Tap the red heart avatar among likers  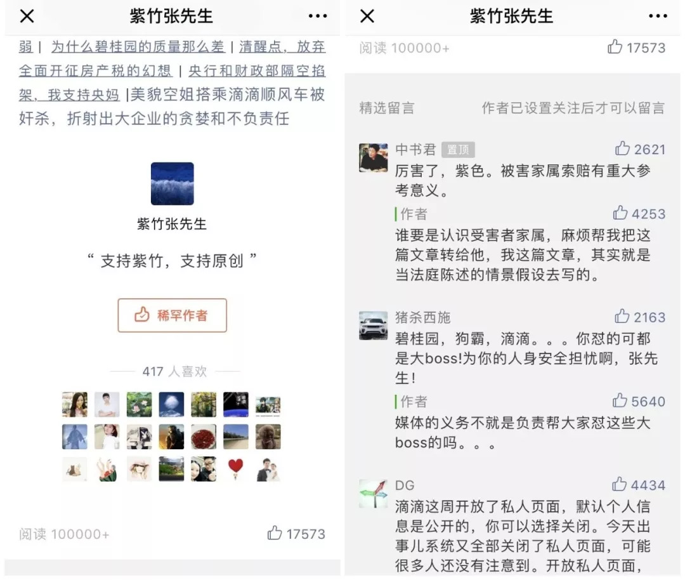tap(235, 468)
